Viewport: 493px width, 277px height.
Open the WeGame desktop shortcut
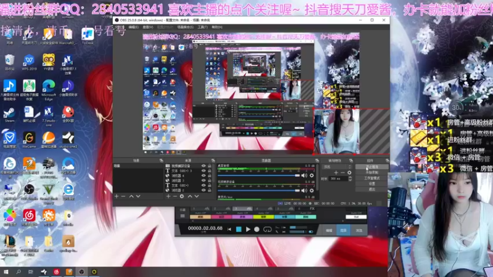click(x=29, y=140)
